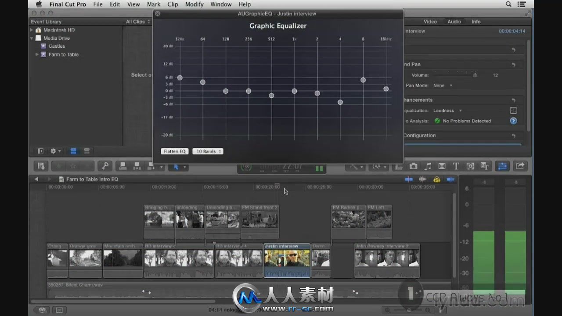Open Spotlight search in the menu bar

508,4
